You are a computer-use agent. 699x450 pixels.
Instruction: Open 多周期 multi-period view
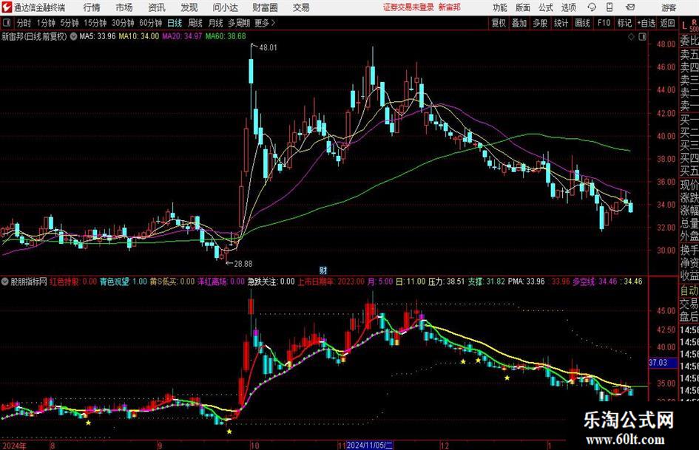[239, 23]
